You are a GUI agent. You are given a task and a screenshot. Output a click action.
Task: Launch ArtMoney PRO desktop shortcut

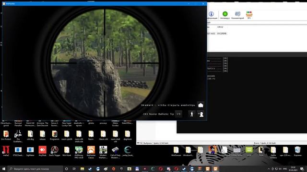point(79,152)
